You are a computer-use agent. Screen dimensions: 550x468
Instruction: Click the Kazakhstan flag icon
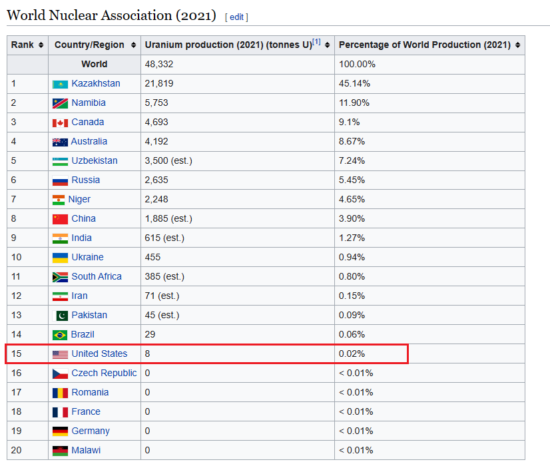60,84
